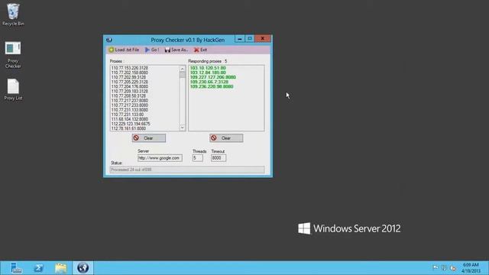Screen dimensions: 489x275
Task: Select proxy 110.77.204.176:8080 in list
Action: [129, 86]
